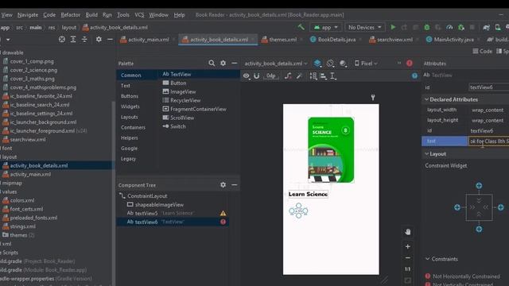Open the No Devices dropdown
The image size is (509, 286).
pyautogui.click(x=365, y=27)
